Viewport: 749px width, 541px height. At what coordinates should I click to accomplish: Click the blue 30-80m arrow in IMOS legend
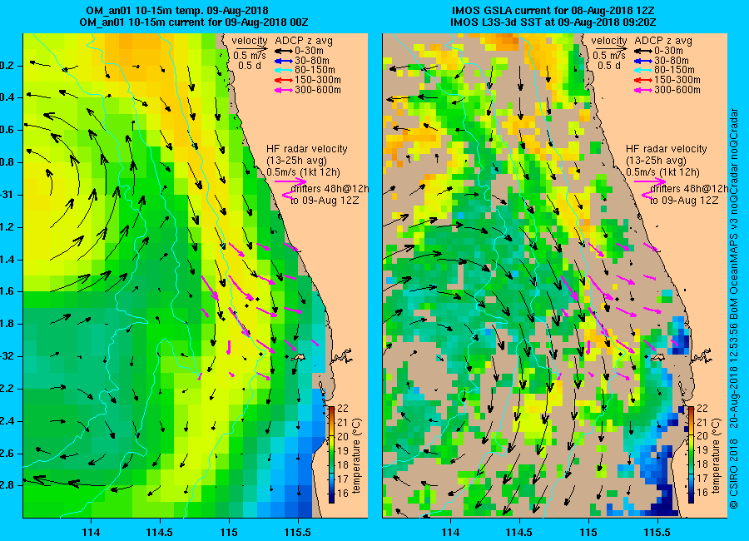pyautogui.click(x=642, y=61)
